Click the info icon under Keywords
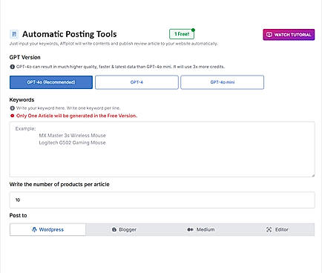 coord(12,108)
